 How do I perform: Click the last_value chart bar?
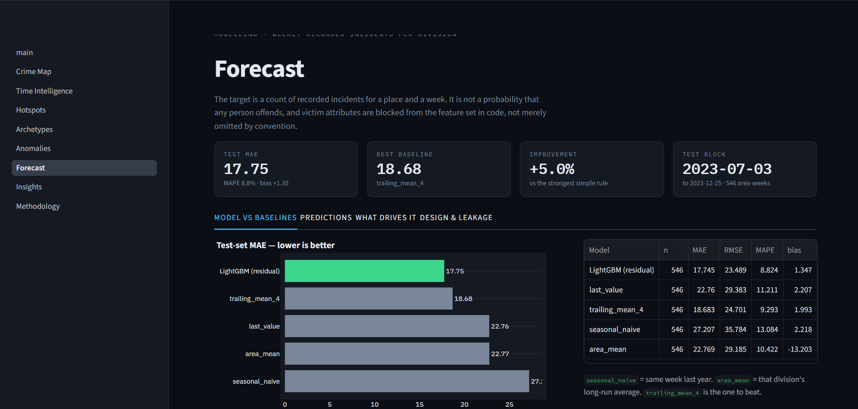pyautogui.click(x=387, y=326)
